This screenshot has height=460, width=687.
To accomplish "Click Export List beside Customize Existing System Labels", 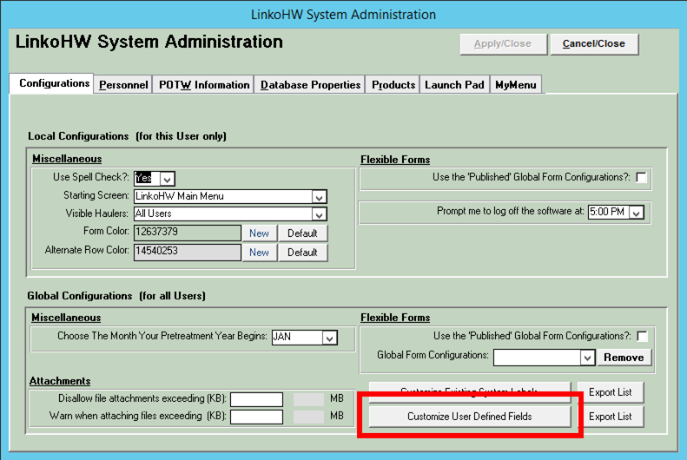I will (x=611, y=392).
